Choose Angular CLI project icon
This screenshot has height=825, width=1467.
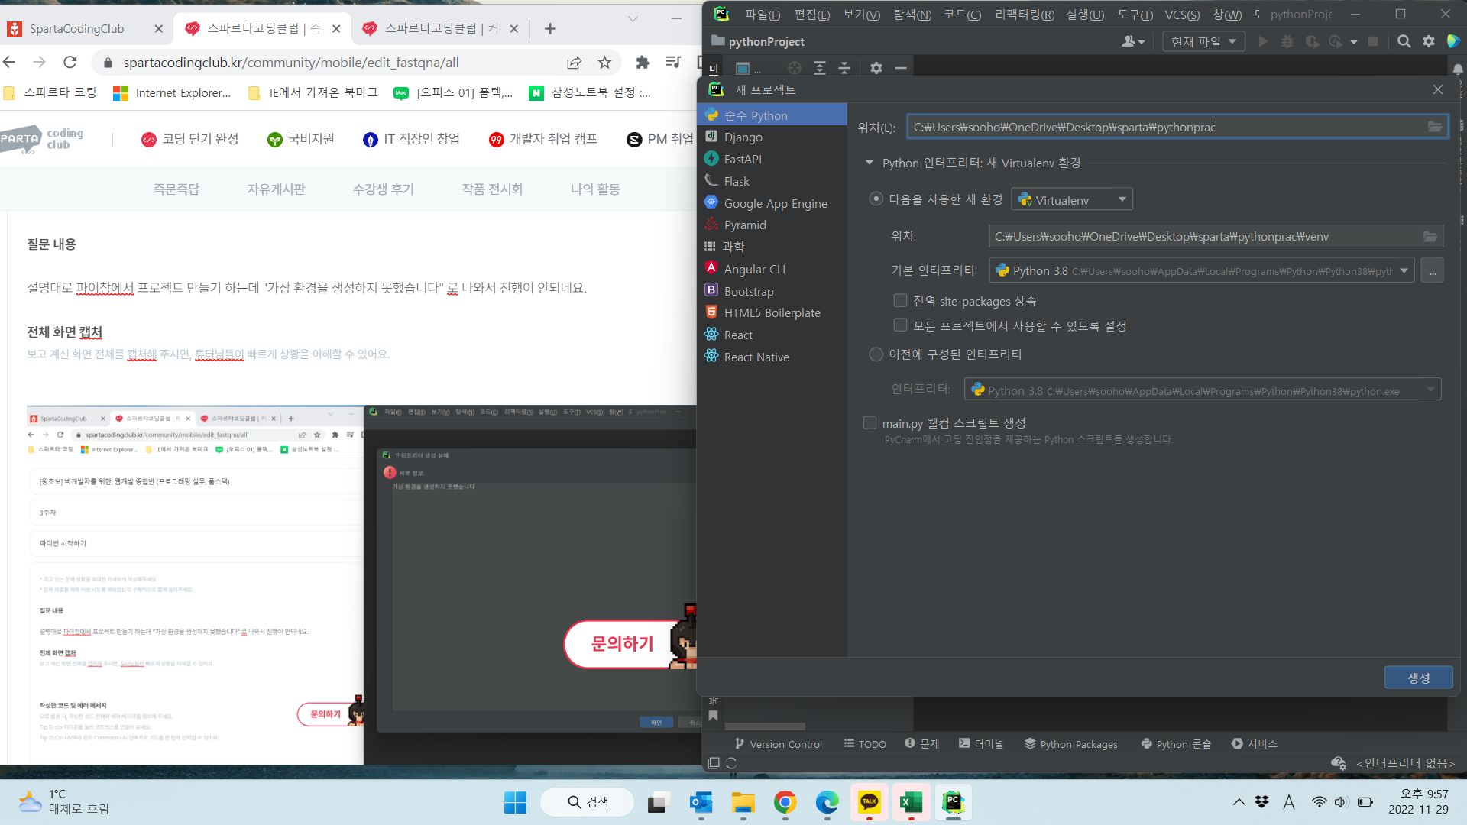point(711,268)
